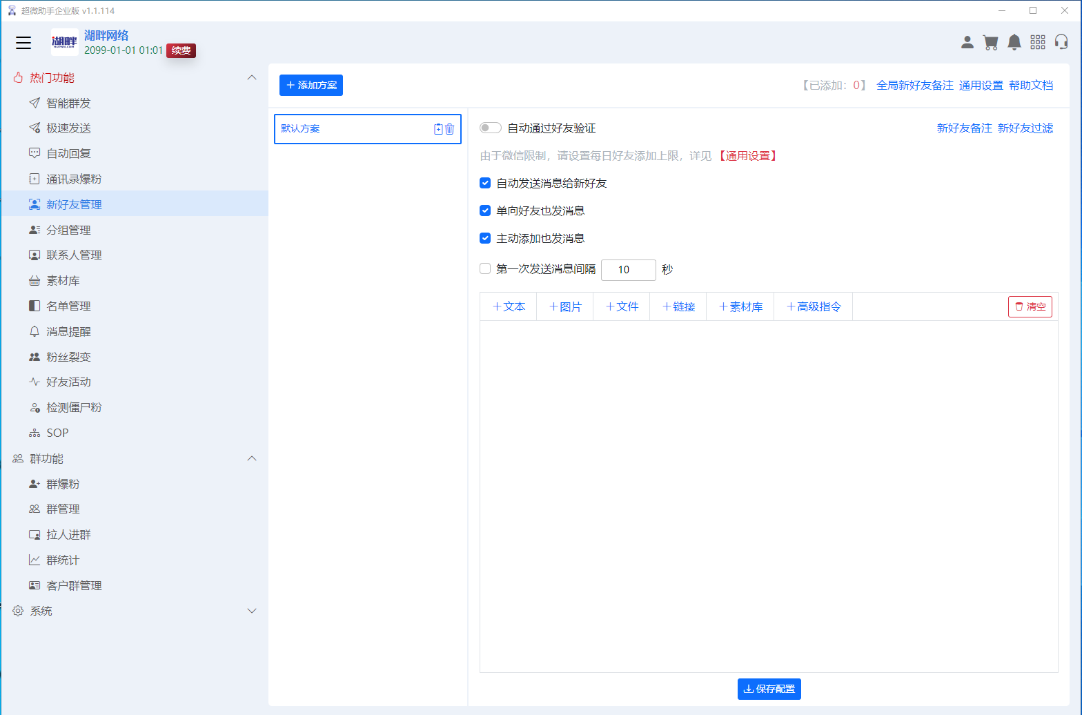Click the 拉人进群 sidebar icon
1082x715 pixels.
35,535
